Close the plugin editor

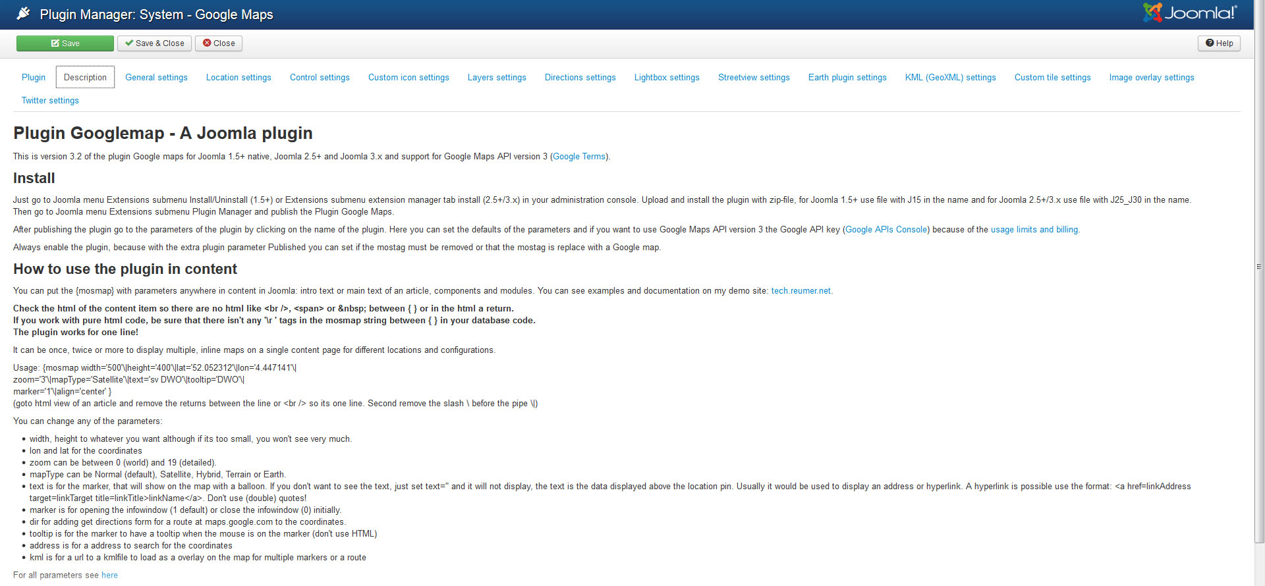219,43
